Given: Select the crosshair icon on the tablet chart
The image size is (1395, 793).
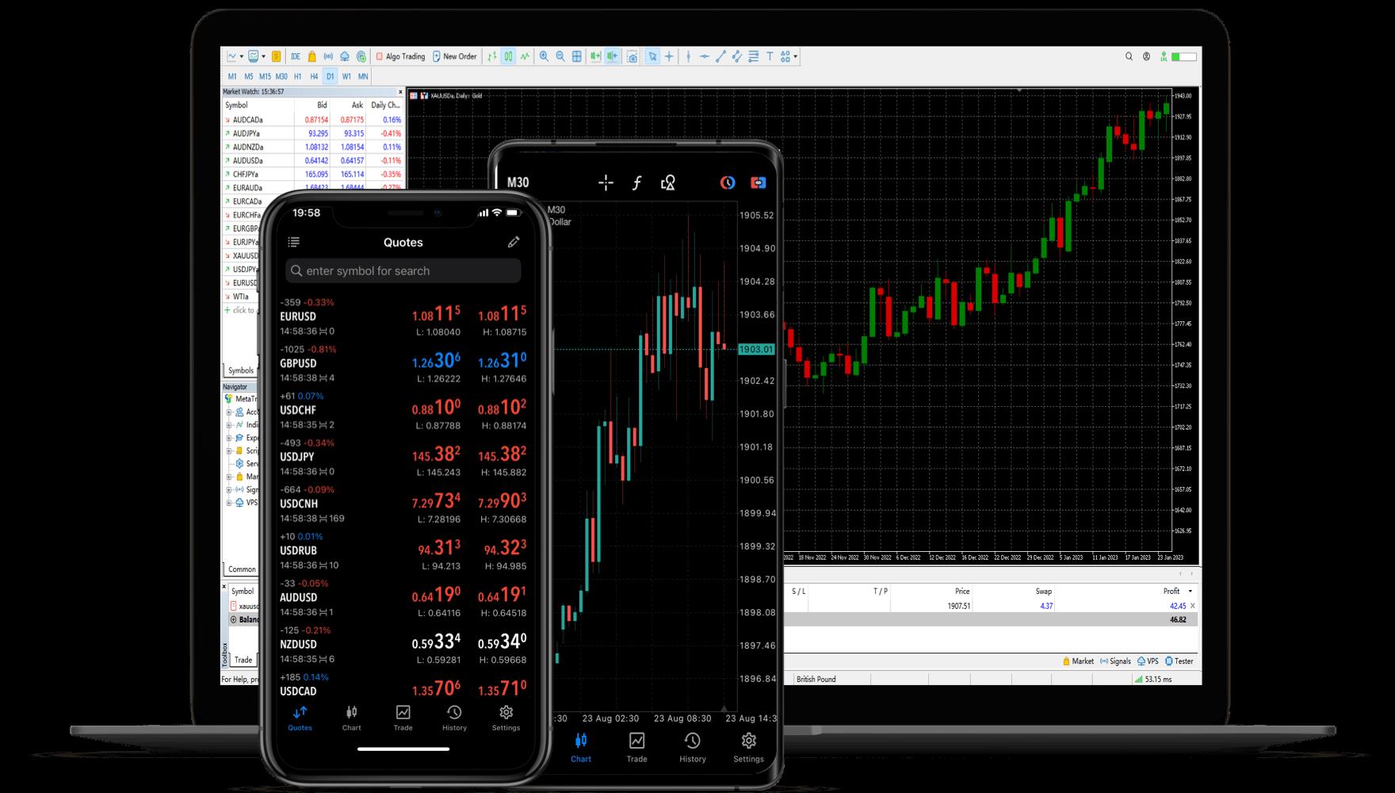Looking at the screenshot, I should click(x=606, y=182).
